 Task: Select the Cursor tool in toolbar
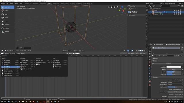coord(7,11)
